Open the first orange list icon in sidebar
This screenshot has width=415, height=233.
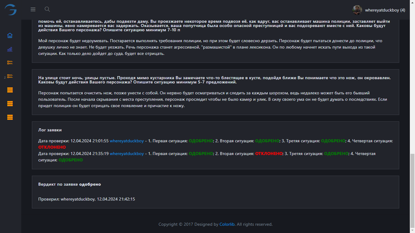tap(10, 62)
